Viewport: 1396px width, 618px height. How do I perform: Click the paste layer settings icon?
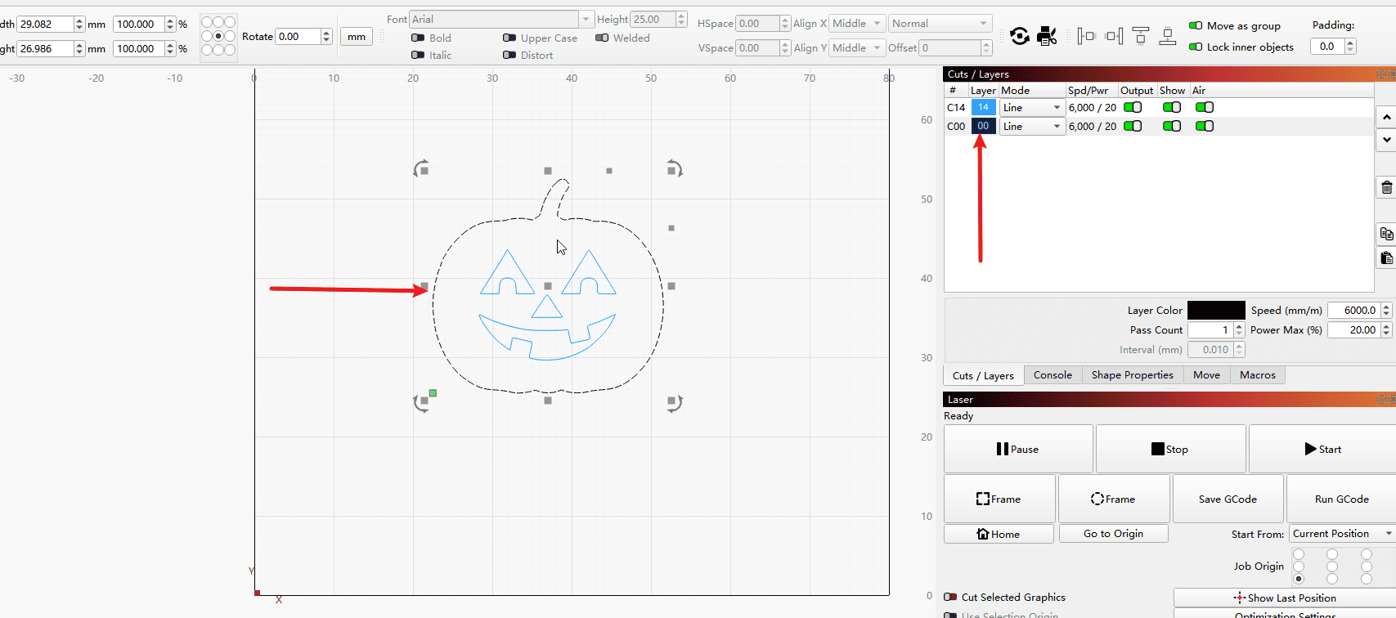tap(1386, 258)
